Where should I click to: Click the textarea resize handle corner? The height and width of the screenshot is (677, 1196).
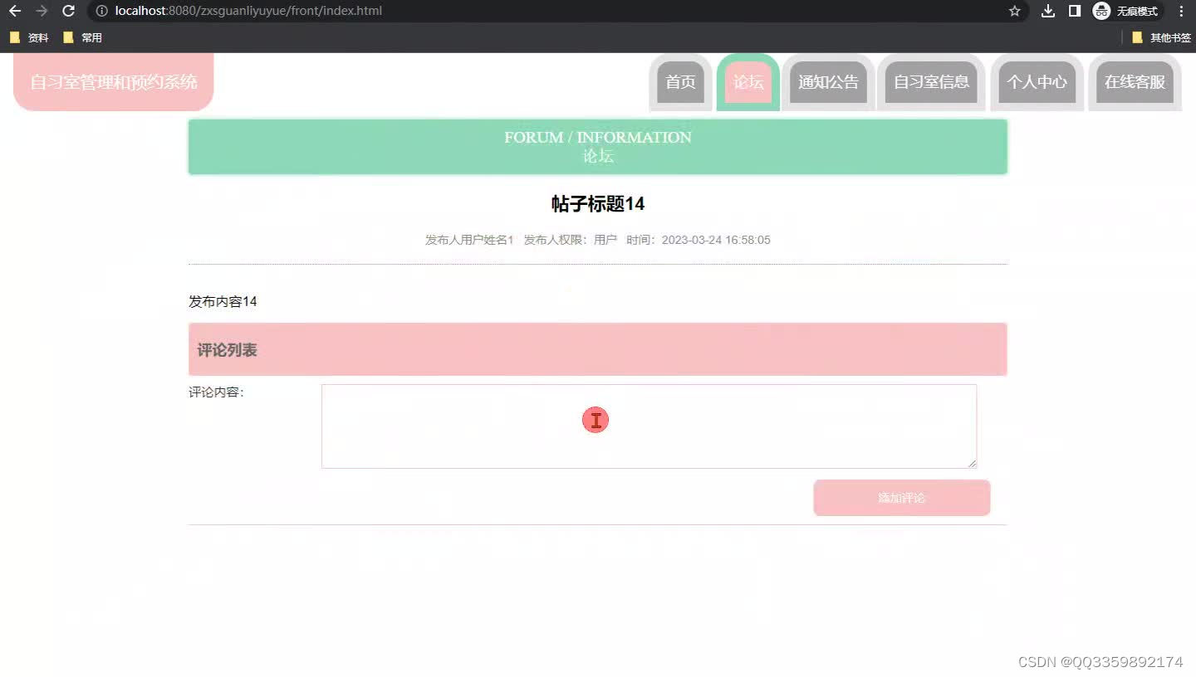point(971,463)
